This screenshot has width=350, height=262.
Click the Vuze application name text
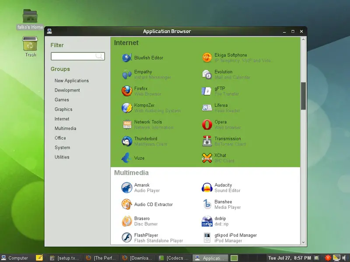pyautogui.click(x=139, y=158)
